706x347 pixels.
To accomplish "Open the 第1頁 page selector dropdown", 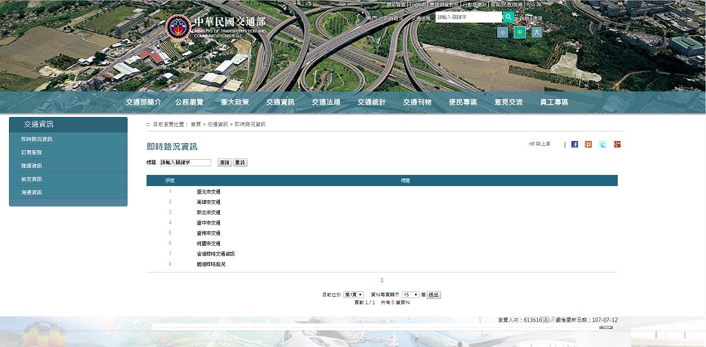I will (354, 295).
